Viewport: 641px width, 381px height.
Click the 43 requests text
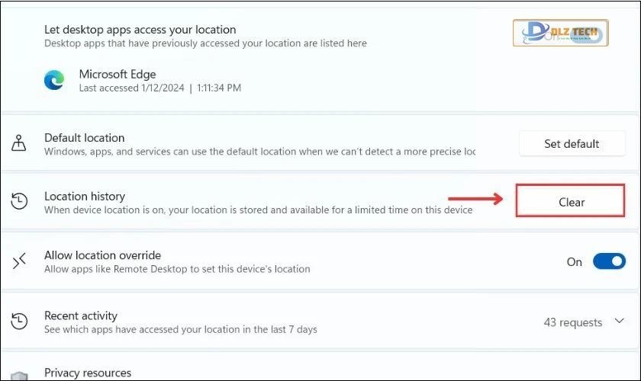point(572,322)
